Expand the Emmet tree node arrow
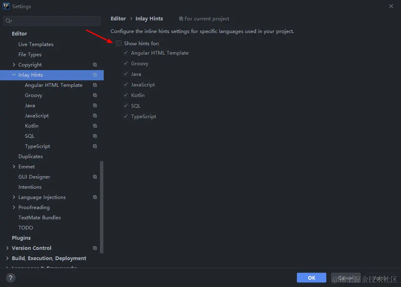The height and width of the screenshot is (287, 401). click(14, 167)
